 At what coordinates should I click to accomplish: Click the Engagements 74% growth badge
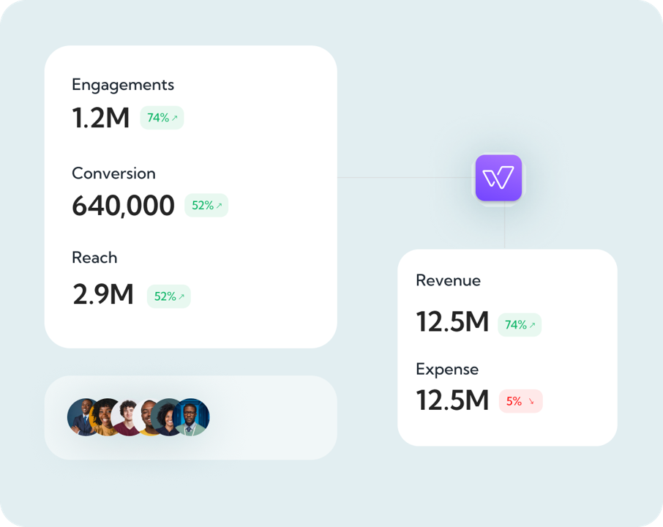(162, 118)
